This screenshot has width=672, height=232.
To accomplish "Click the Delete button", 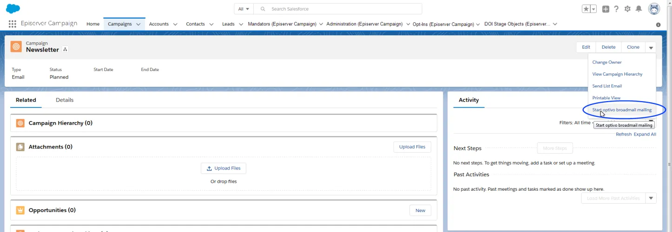I will pos(608,47).
